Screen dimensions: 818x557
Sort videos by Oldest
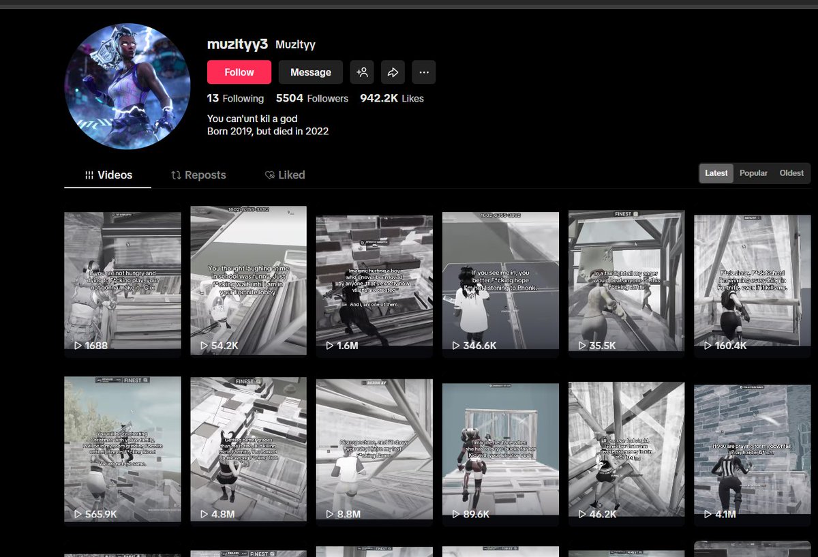[x=791, y=173]
